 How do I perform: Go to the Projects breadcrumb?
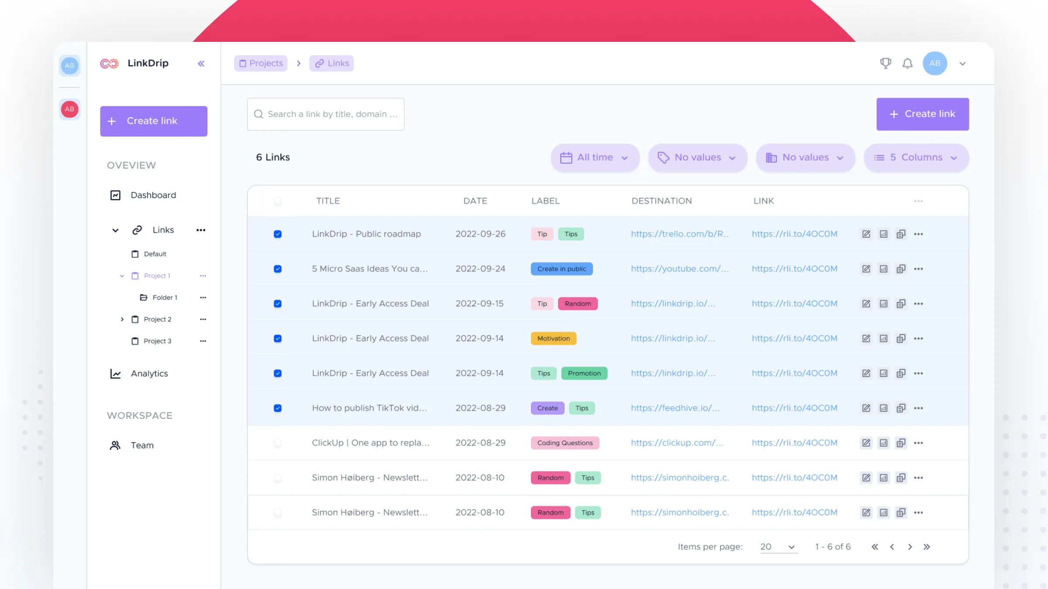click(261, 63)
